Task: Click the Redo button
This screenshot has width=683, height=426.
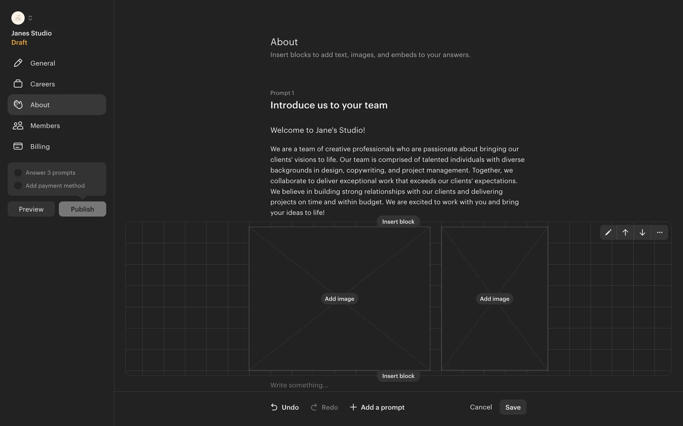Action: [324, 407]
